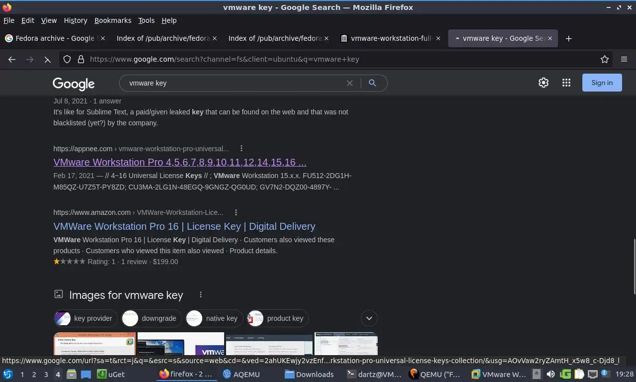The image size is (636, 382).
Task: Select the key provider image chip
Action: click(85, 318)
